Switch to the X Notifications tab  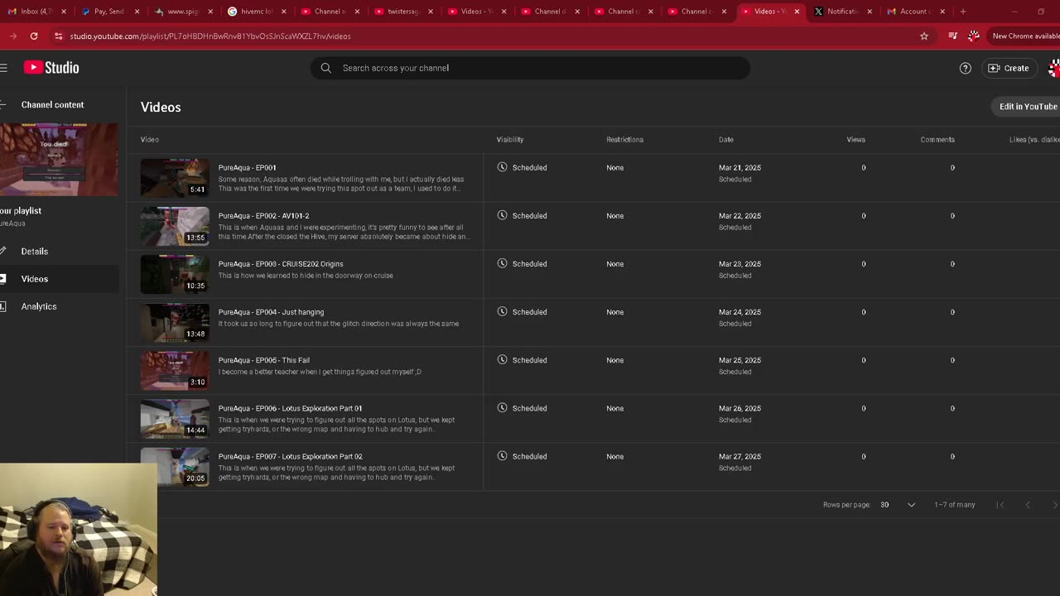pyautogui.click(x=842, y=12)
